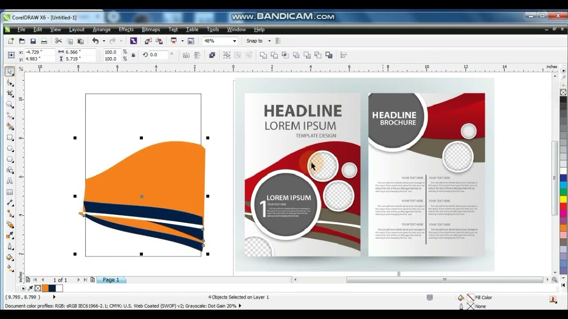Intersect the selected objects
The image size is (568, 319).
coord(285,55)
